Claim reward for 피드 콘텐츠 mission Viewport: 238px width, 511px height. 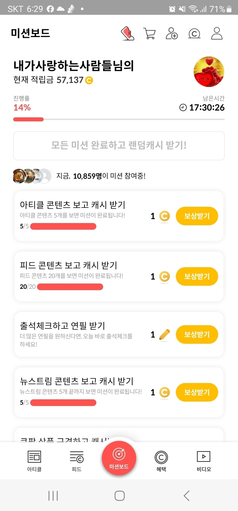pyautogui.click(x=197, y=276)
